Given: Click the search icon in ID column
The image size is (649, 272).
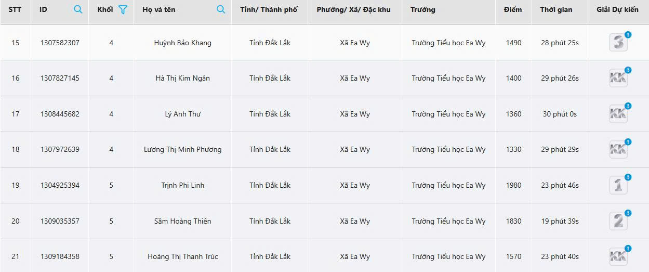Looking at the screenshot, I should (x=78, y=9).
